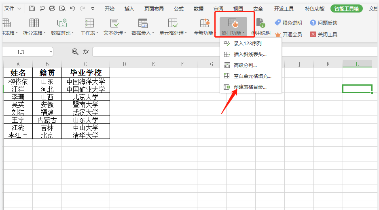Choose 高级分列 menu entry
379x210 pixels.
(251, 65)
